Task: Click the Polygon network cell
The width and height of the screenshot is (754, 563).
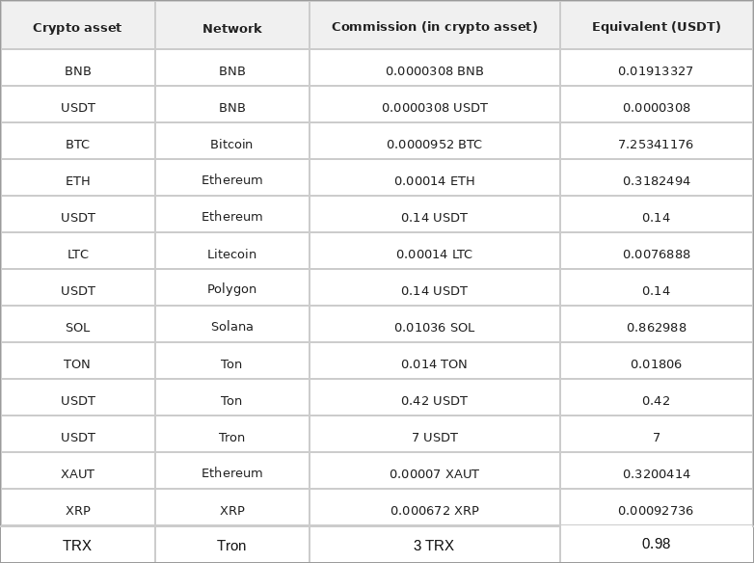Action: pos(231,289)
